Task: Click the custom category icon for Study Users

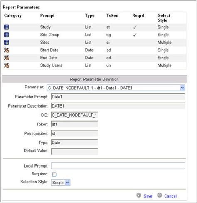Action: coord(7,65)
